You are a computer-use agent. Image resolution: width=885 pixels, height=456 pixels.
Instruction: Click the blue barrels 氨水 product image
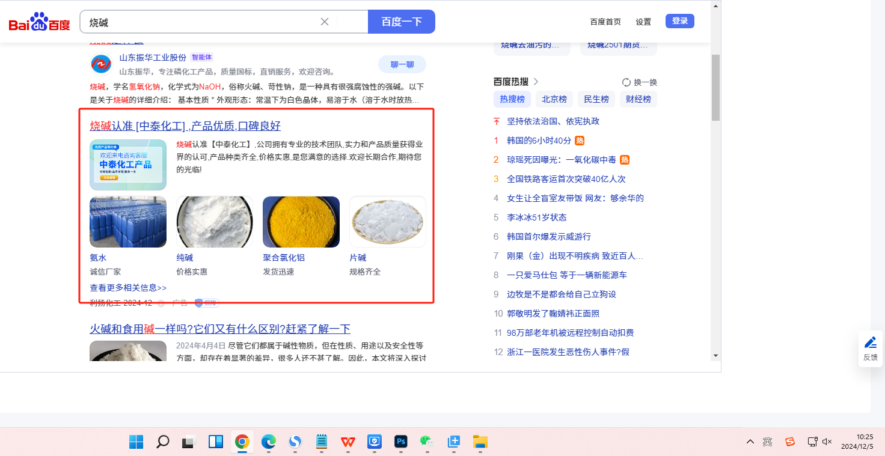point(128,222)
